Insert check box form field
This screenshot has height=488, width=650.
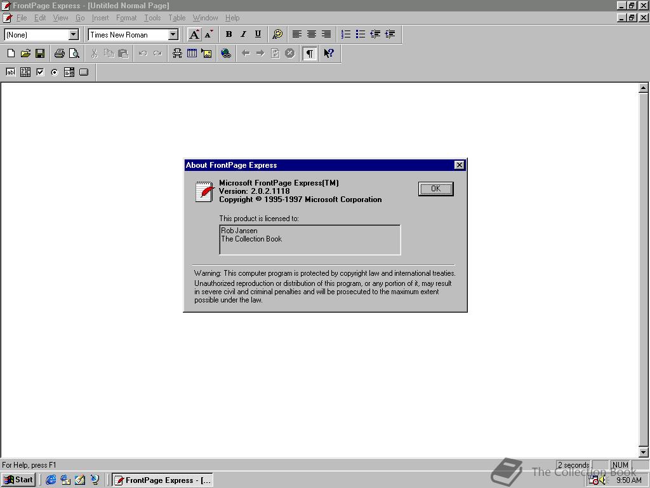[40, 72]
